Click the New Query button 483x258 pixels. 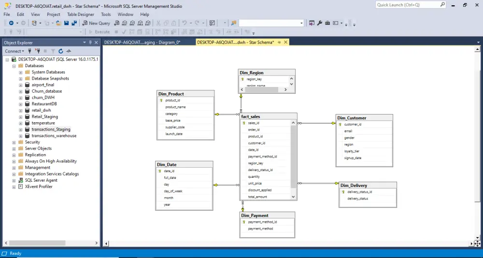tap(96, 23)
